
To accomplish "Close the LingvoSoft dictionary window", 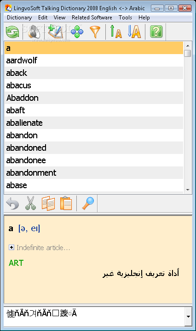I will [x=184, y=8].
